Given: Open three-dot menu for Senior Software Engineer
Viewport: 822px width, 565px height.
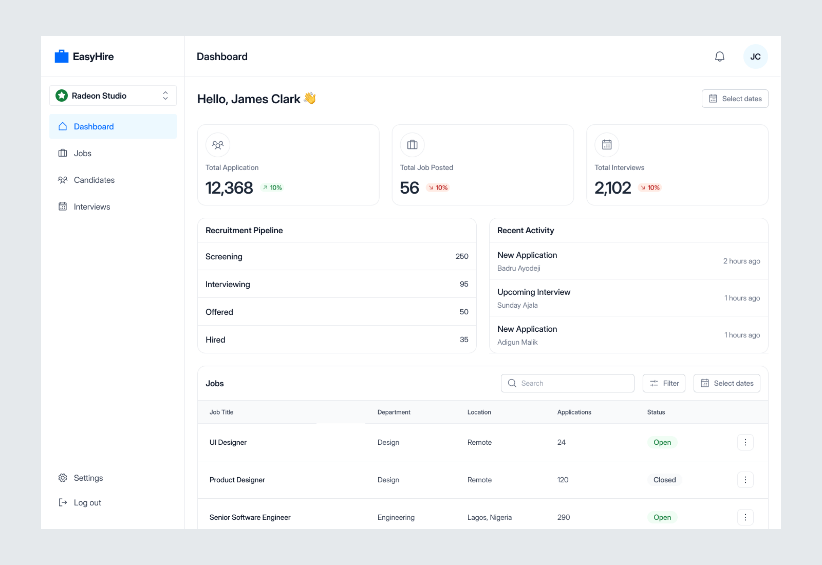Looking at the screenshot, I should (x=745, y=518).
